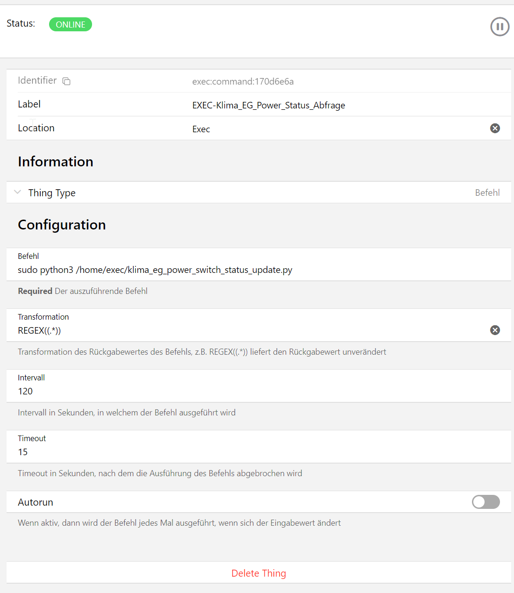Copy the identifier with the copy icon

pos(66,81)
